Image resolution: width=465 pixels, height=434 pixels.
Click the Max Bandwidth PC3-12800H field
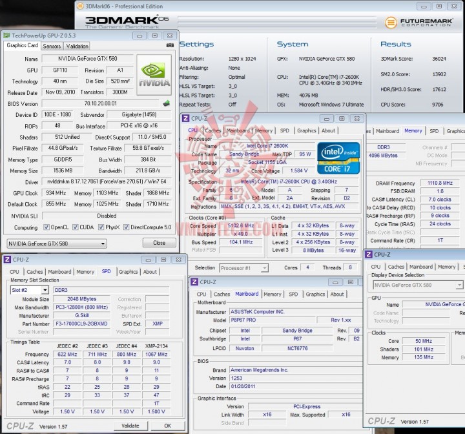pos(81,307)
